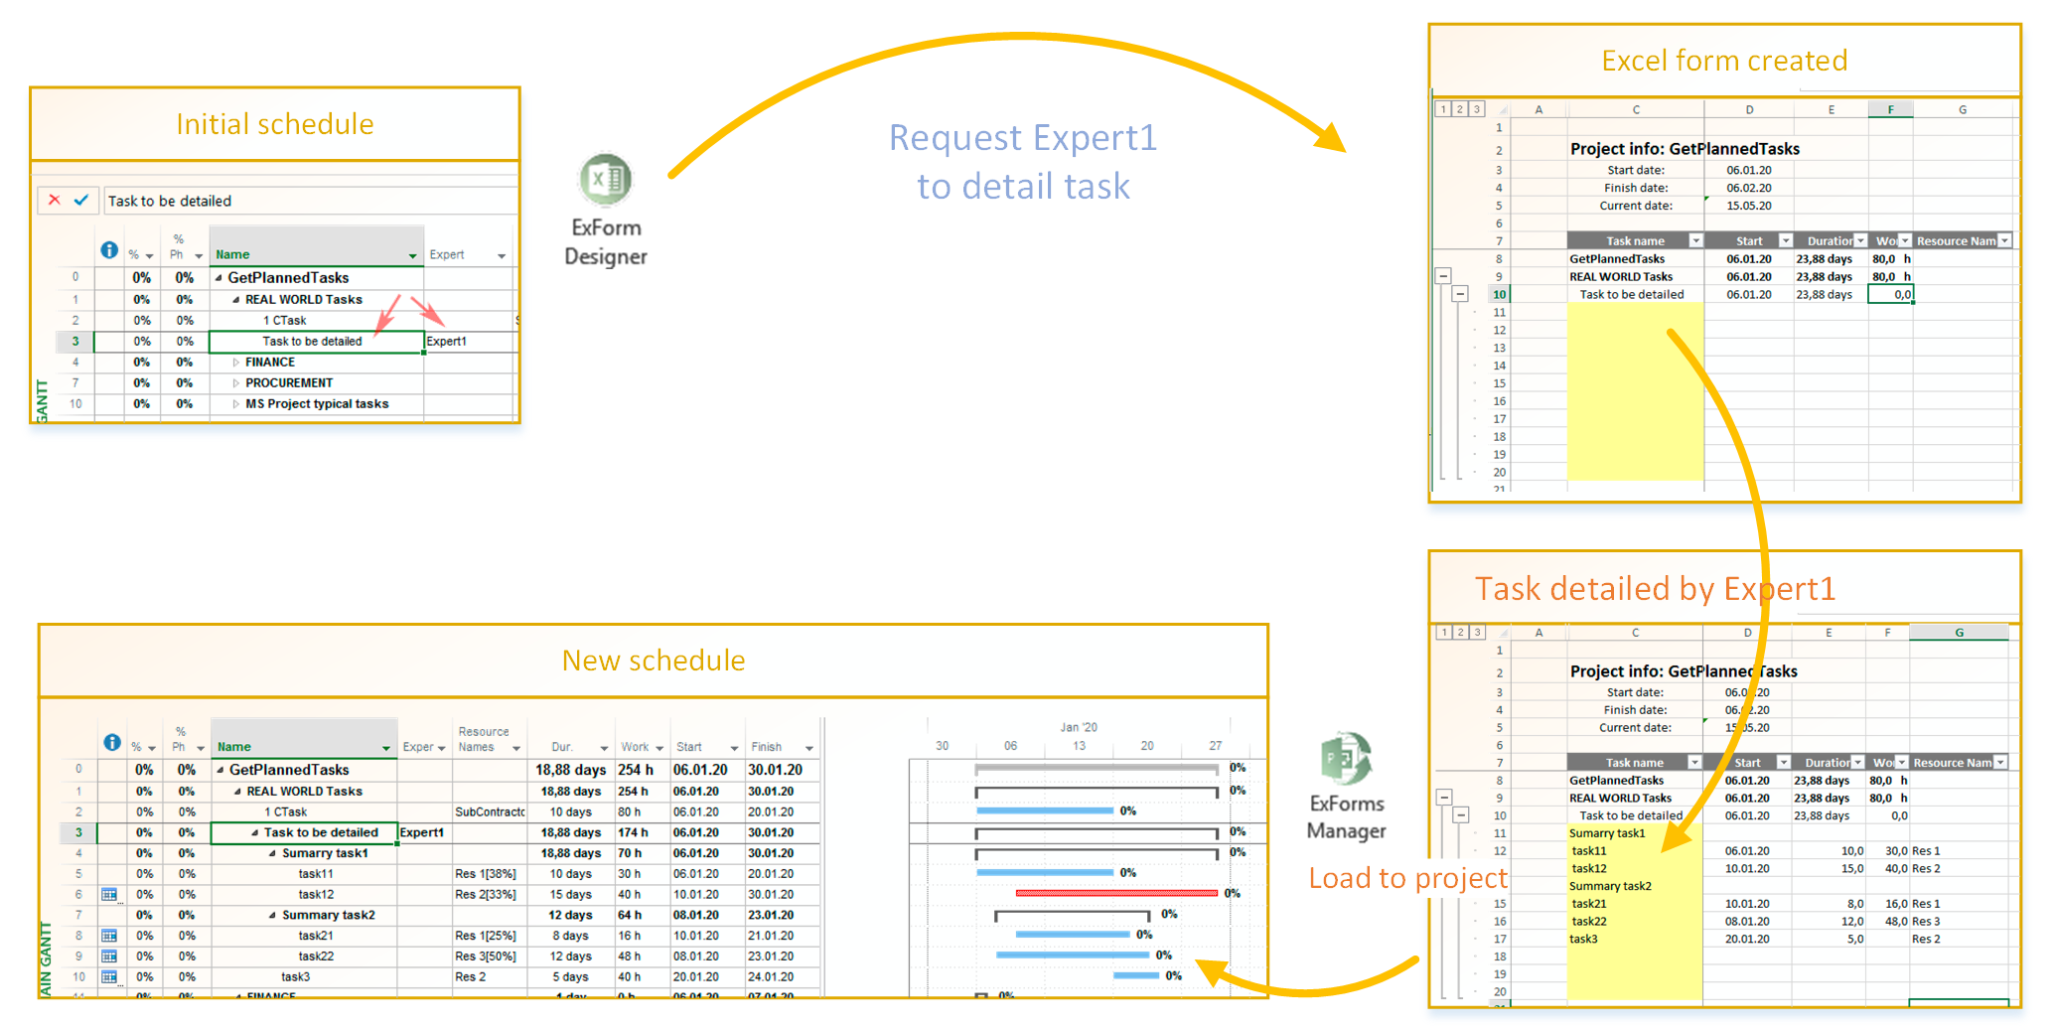This screenshot has height=1030, width=2054.
Task: Expand FINANCE group in Initial schedule
Action: tap(236, 363)
